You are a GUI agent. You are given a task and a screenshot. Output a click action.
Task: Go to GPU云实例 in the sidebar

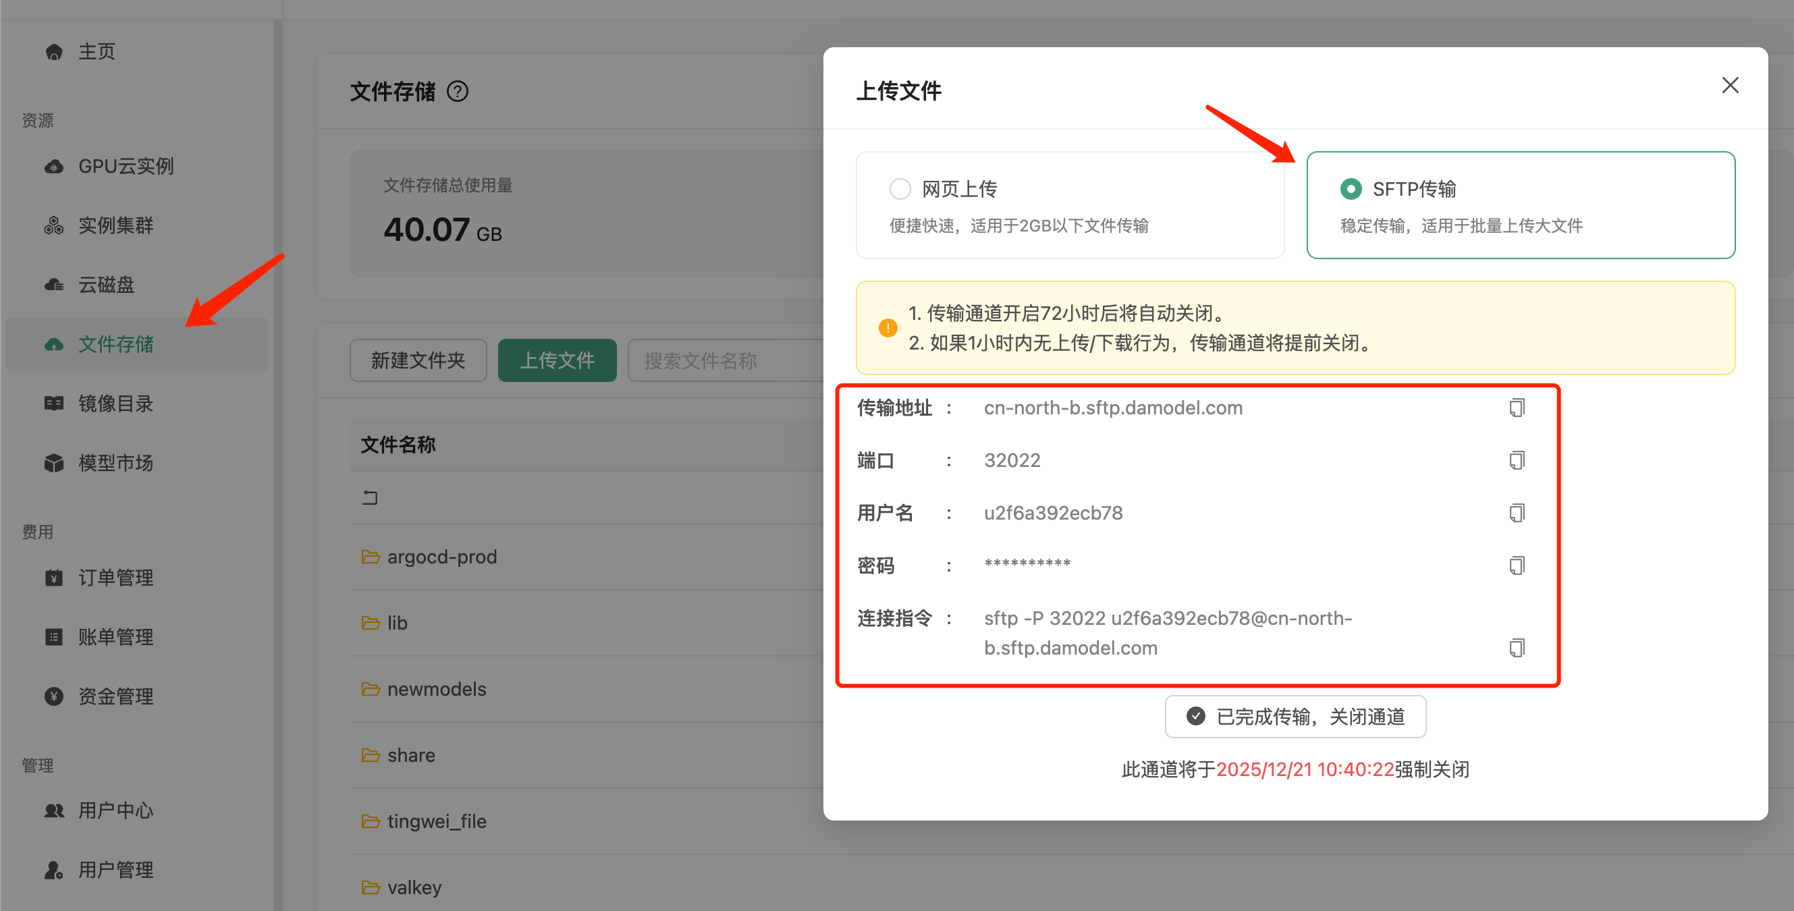pyautogui.click(x=126, y=167)
